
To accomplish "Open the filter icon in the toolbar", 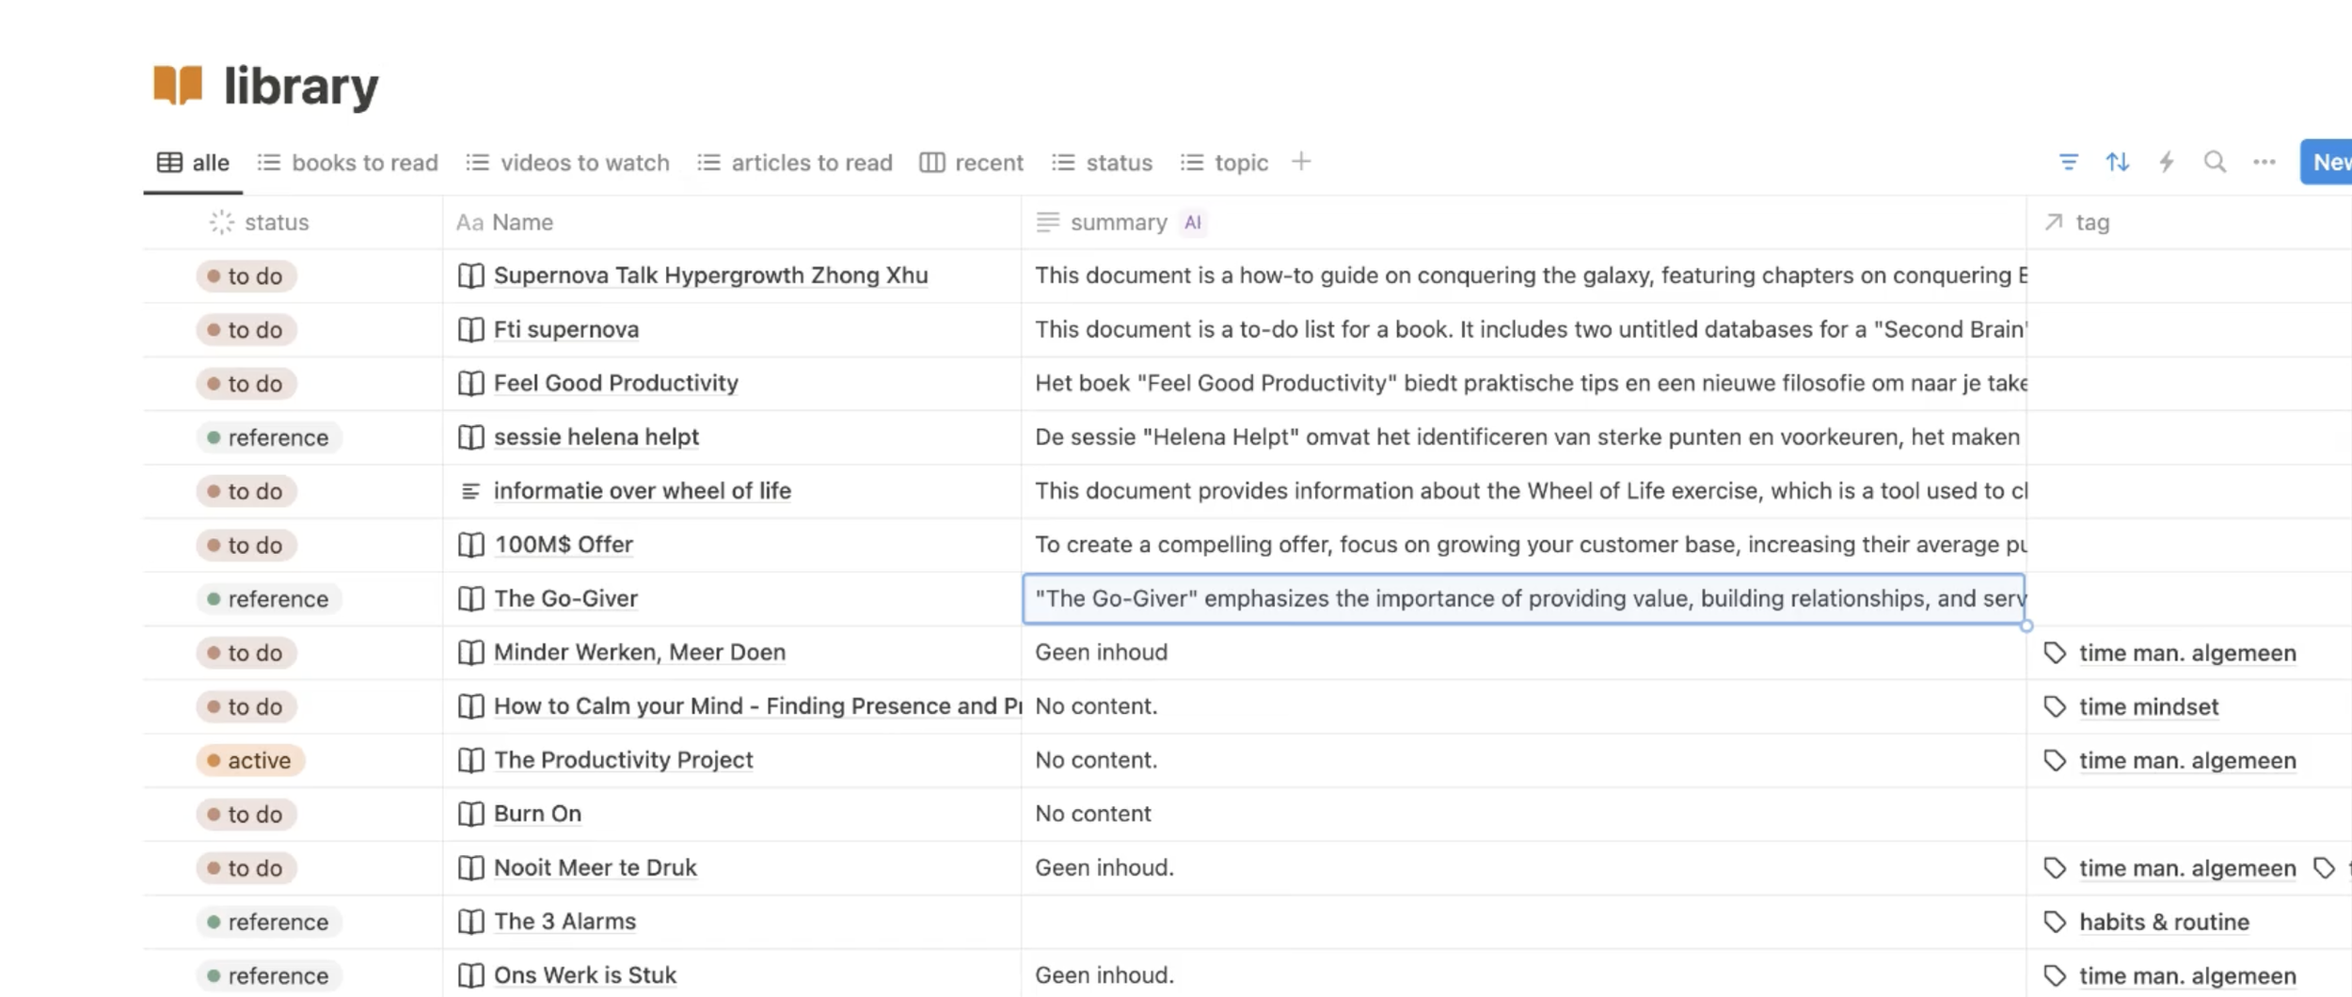I will (x=2068, y=163).
